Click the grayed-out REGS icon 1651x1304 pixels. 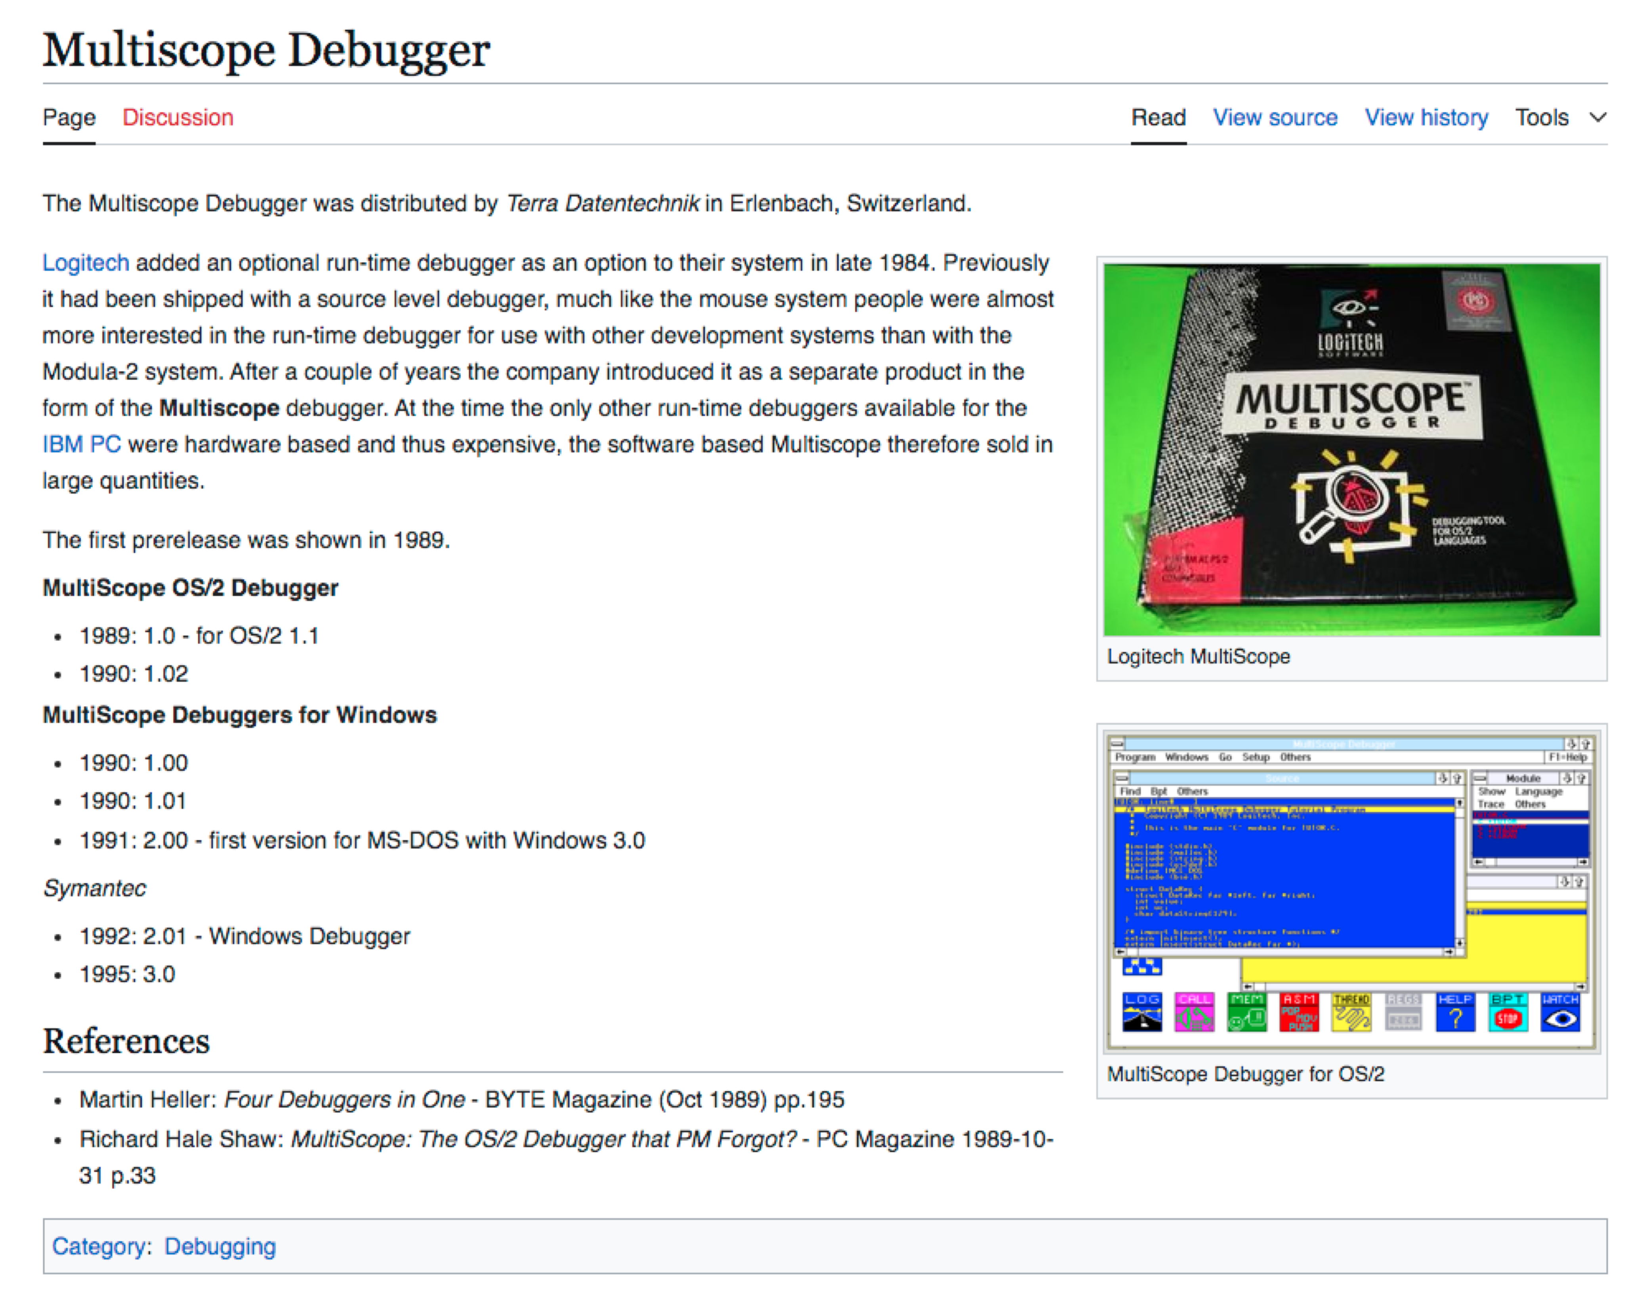(1403, 1012)
